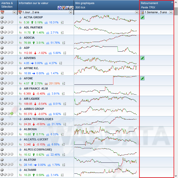Screen dimensions: 178x178
Task: Click range icon at end of AKKA TECHNOLOGIES row
Action: (x=65, y=124)
